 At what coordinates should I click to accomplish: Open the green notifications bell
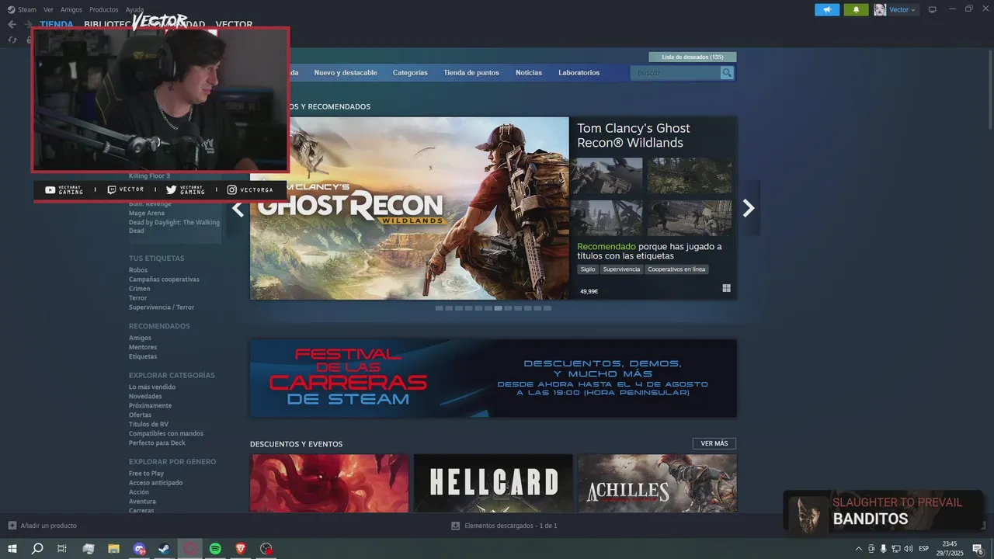pos(857,9)
